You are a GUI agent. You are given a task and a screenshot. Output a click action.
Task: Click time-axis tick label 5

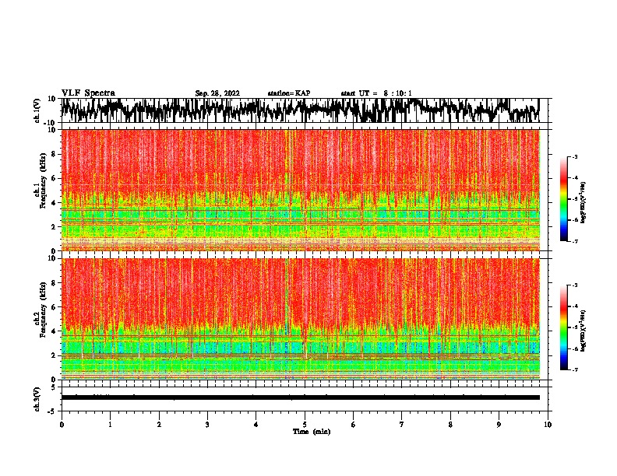click(x=305, y=425)
